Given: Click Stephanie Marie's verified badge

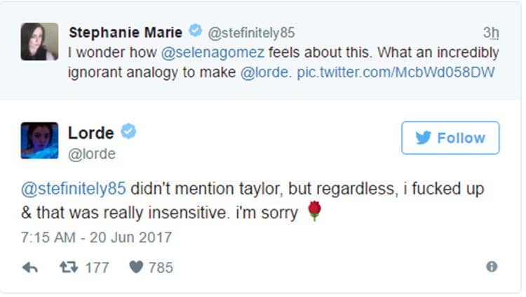Looking at the screenshot, I should 196,31.
